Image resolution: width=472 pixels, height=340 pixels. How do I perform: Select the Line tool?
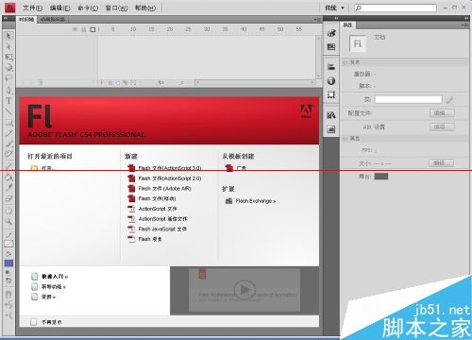click(8, 111)
